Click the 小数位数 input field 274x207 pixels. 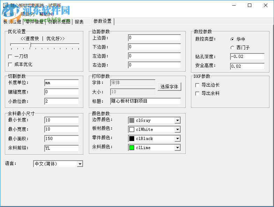pyautogui.click(x=61, y=101)
